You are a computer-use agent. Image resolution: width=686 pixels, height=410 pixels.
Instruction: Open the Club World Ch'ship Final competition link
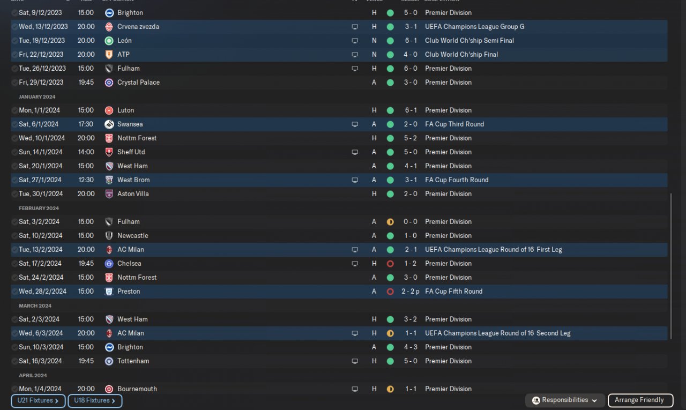(x=461, y=55)
